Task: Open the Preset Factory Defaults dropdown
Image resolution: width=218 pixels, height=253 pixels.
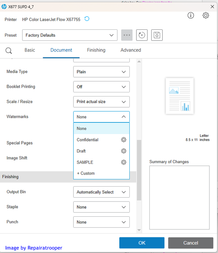Action: coord(70,35)
